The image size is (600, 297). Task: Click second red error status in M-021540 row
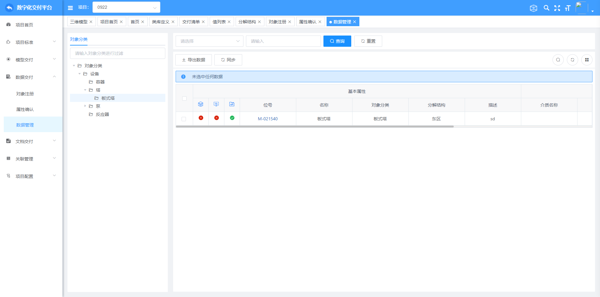[217, 118]
